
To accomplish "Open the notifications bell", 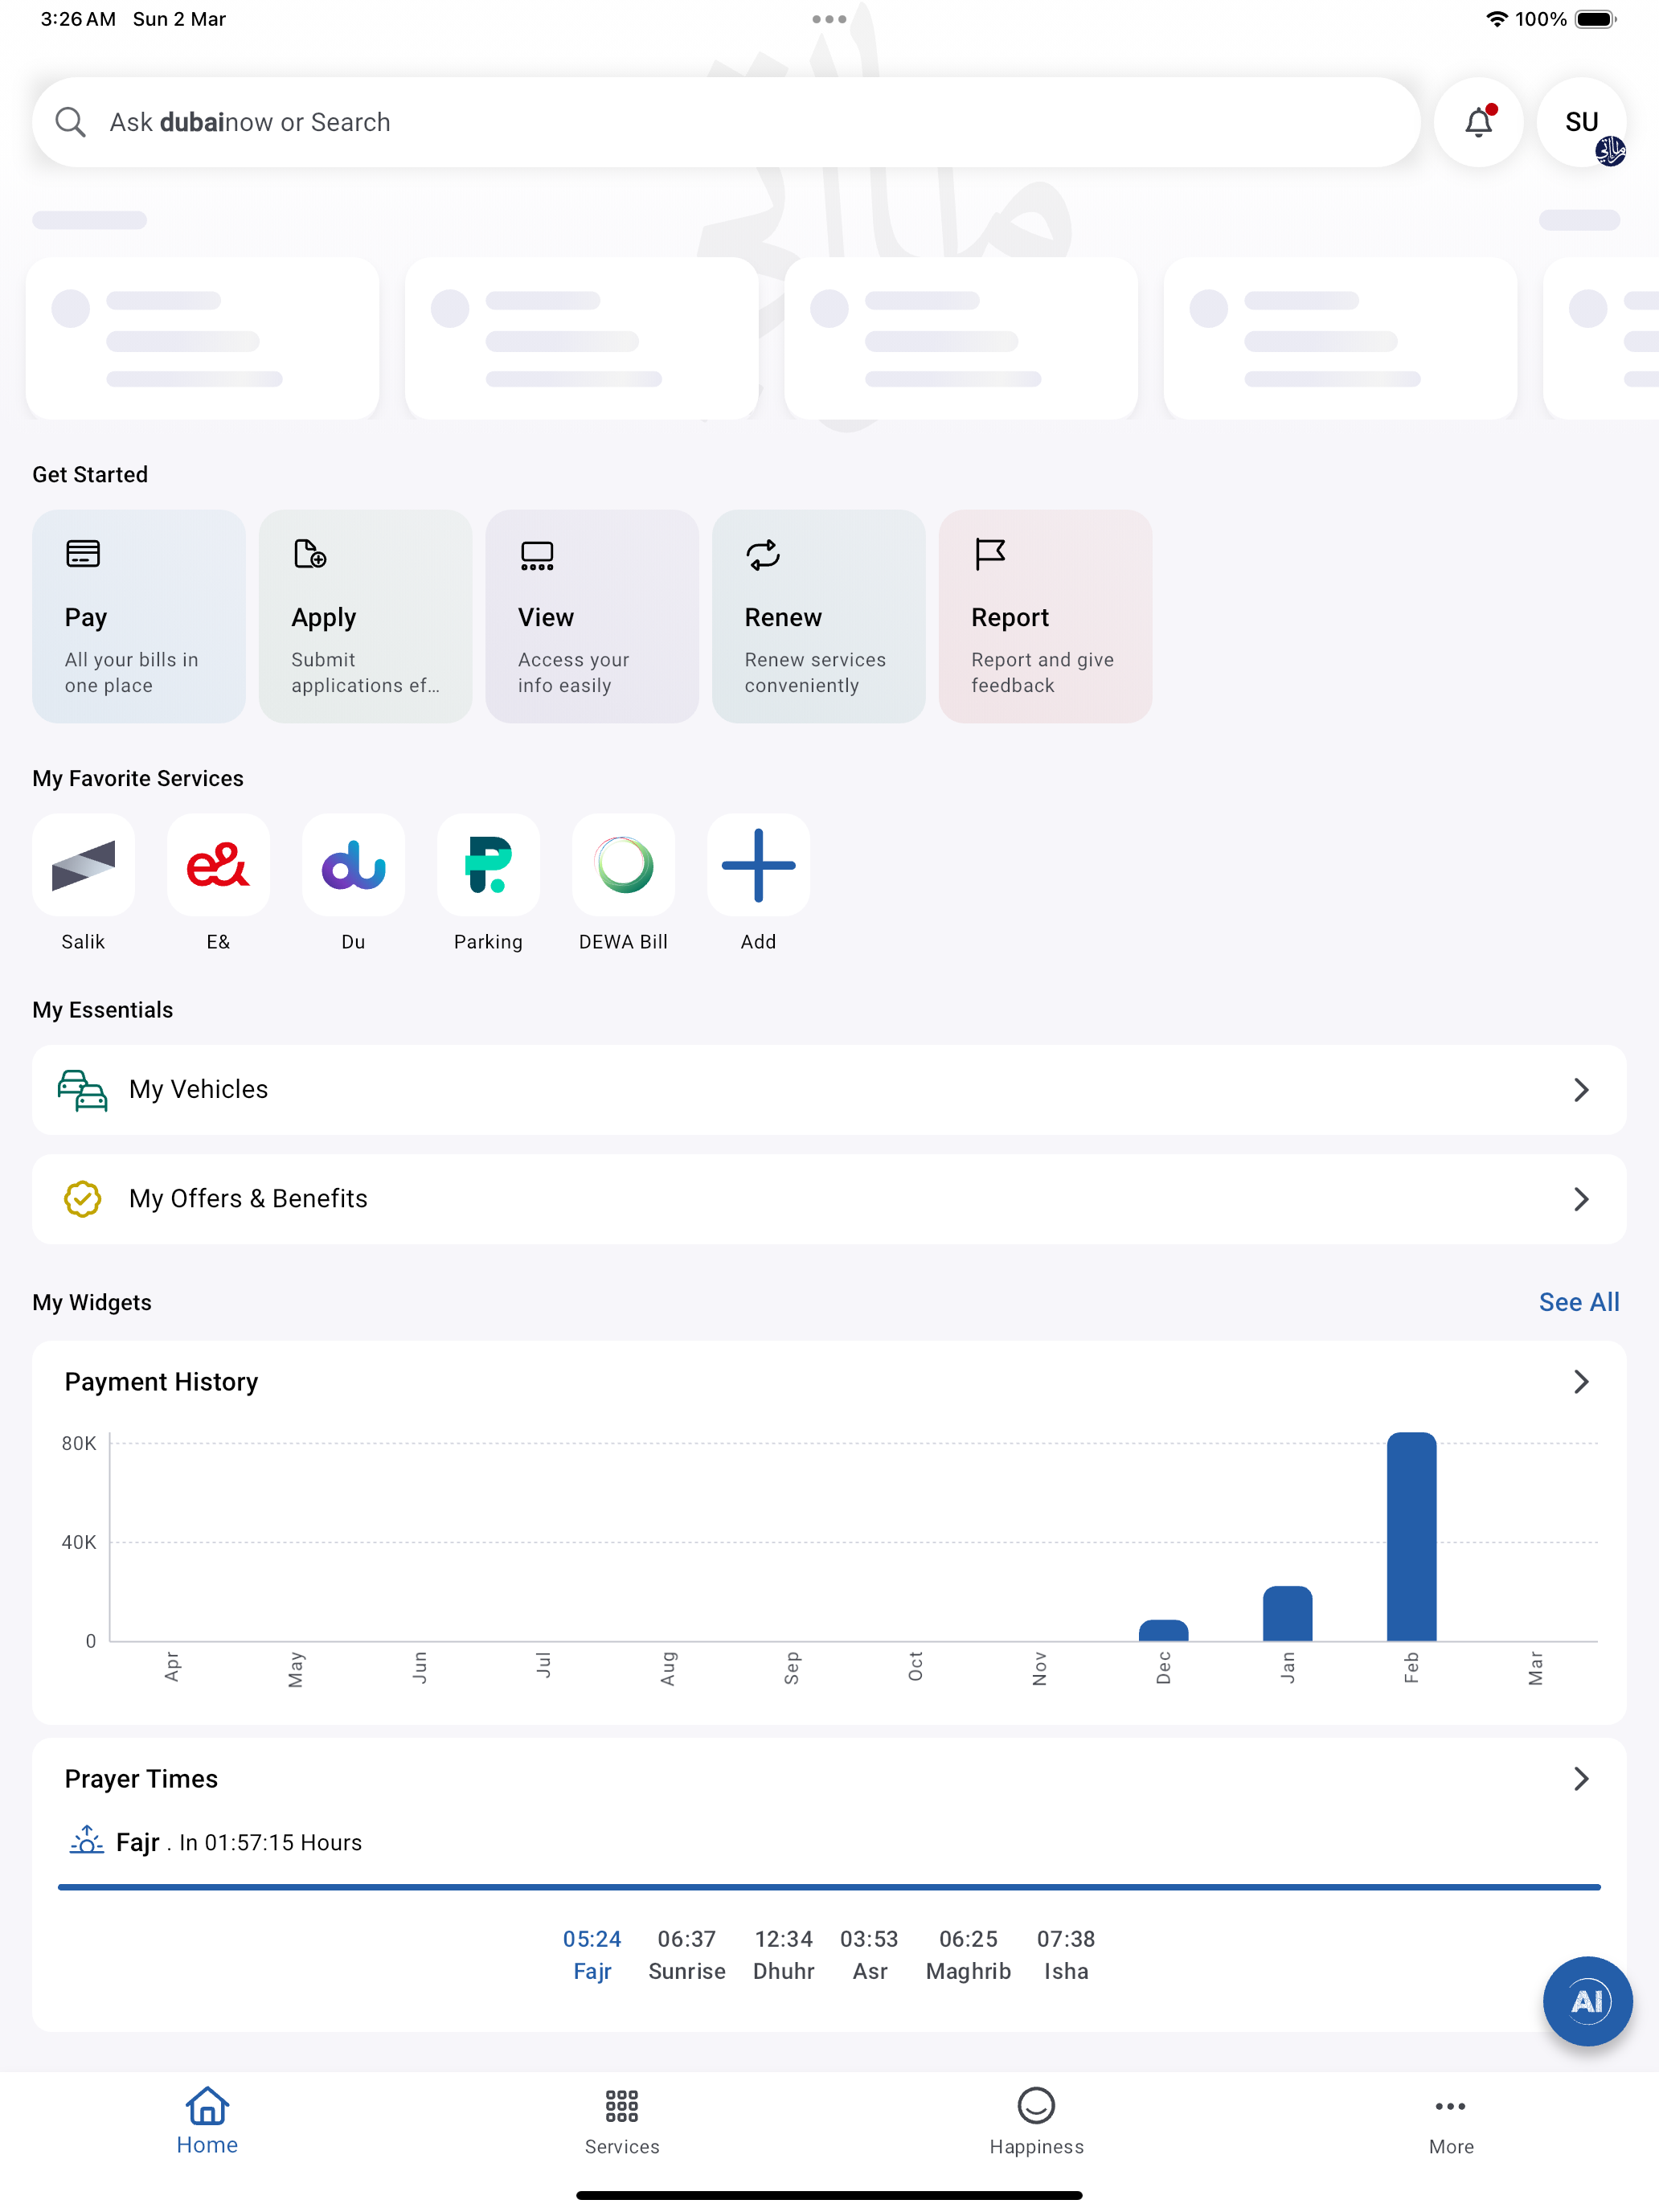I will click(1478, 122).
